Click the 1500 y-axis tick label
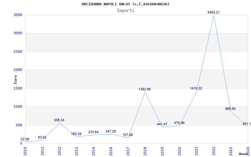The width and height of the screenshot is (251, 157). point(18,88)
